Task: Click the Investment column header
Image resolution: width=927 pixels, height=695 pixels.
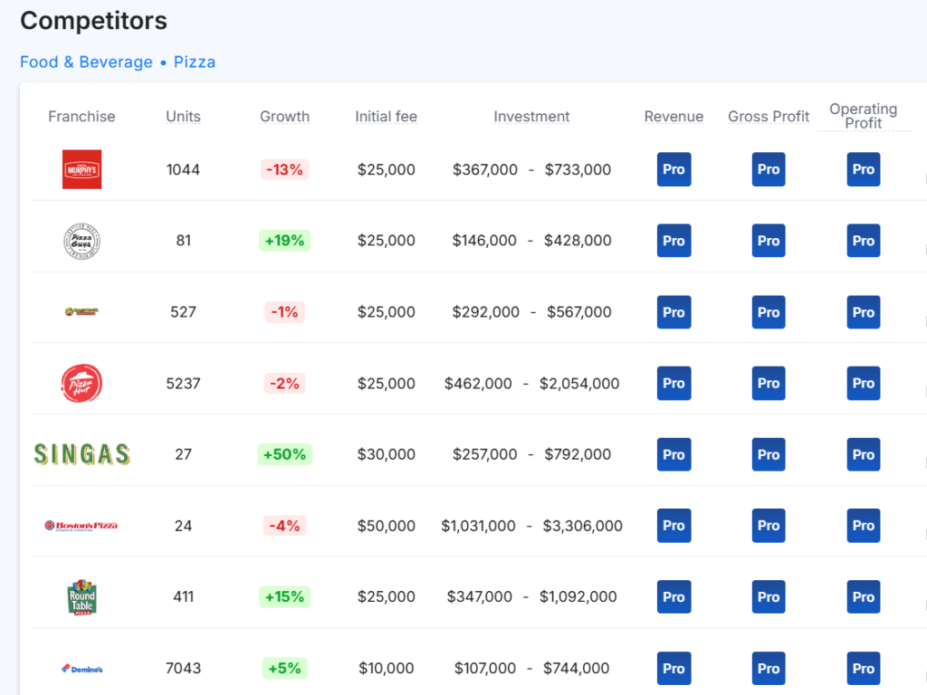Action: tap(531, 117)
